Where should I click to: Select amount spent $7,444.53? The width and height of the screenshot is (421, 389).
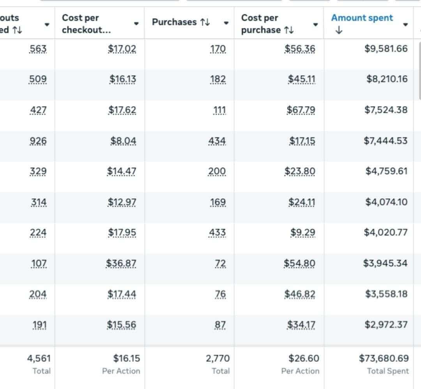click(386, 141)
